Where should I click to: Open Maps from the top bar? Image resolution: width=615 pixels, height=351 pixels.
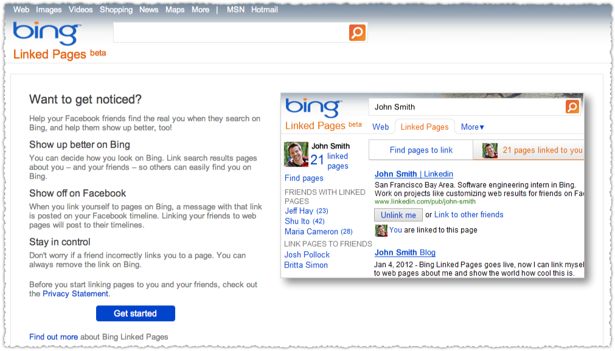tap(175, 10)
